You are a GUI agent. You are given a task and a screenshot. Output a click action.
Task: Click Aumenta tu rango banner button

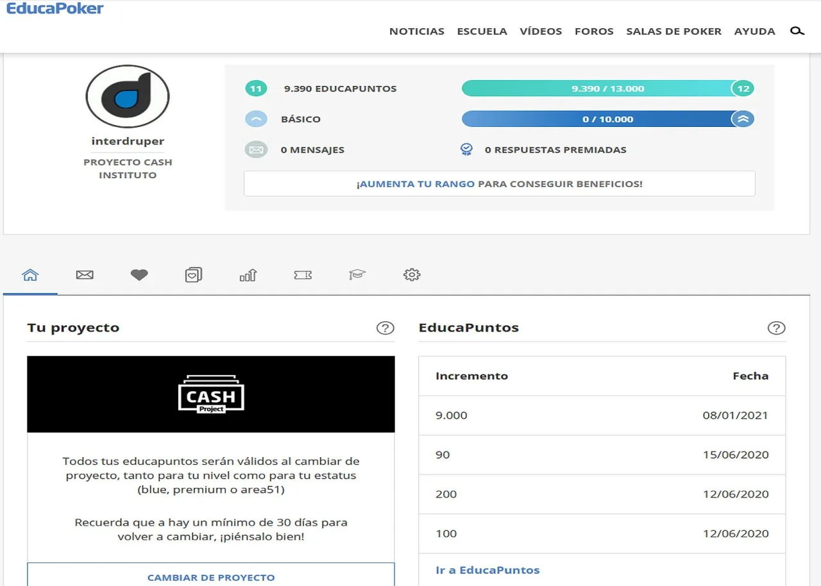pos(500,183)
